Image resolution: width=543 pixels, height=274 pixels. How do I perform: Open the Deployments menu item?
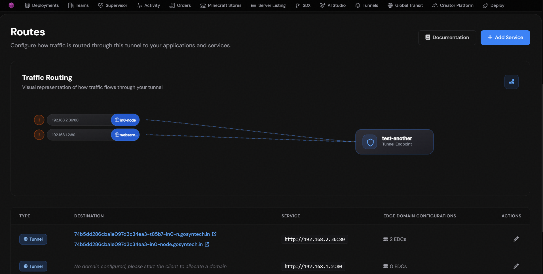pos(42,5)
